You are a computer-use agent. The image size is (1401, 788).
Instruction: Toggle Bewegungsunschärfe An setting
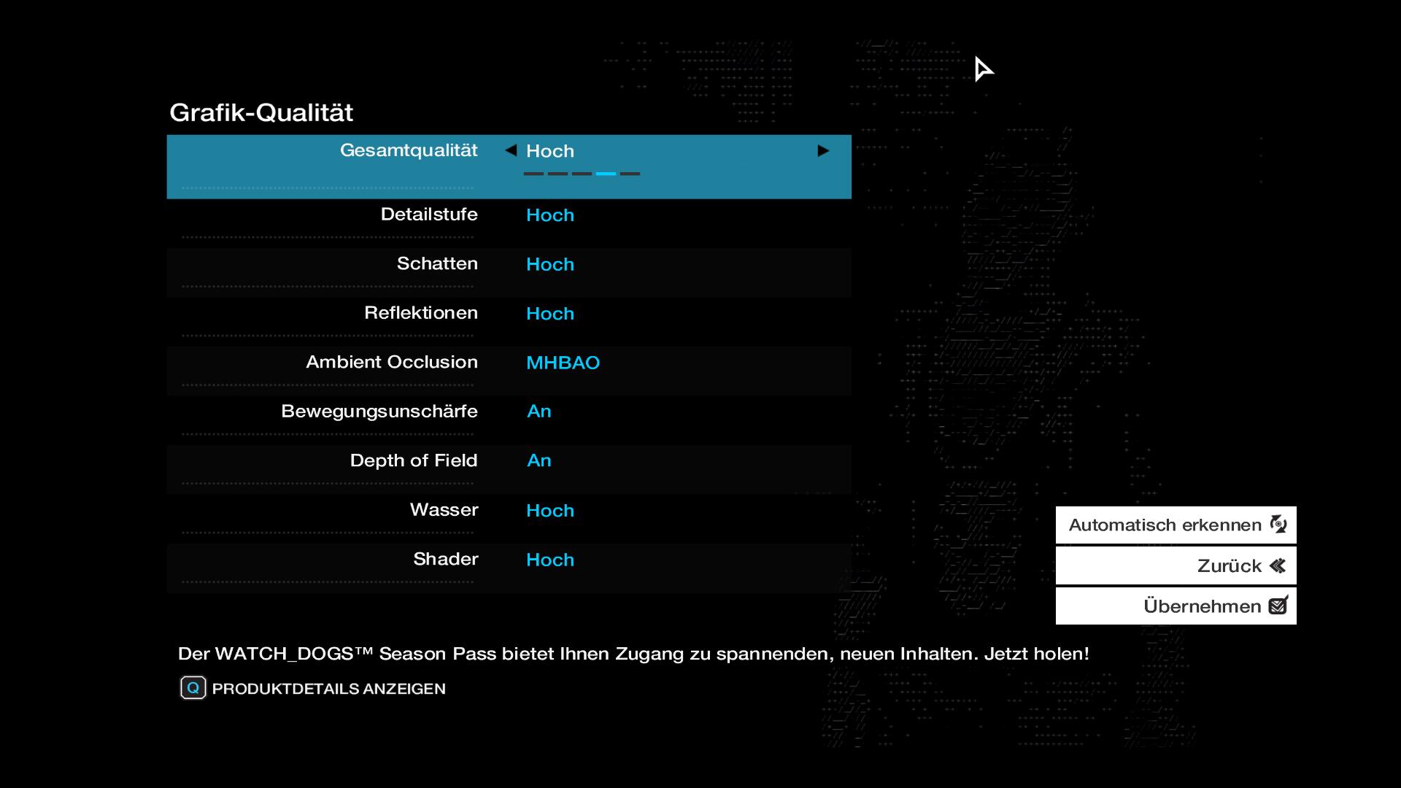[x=539, y=412]
